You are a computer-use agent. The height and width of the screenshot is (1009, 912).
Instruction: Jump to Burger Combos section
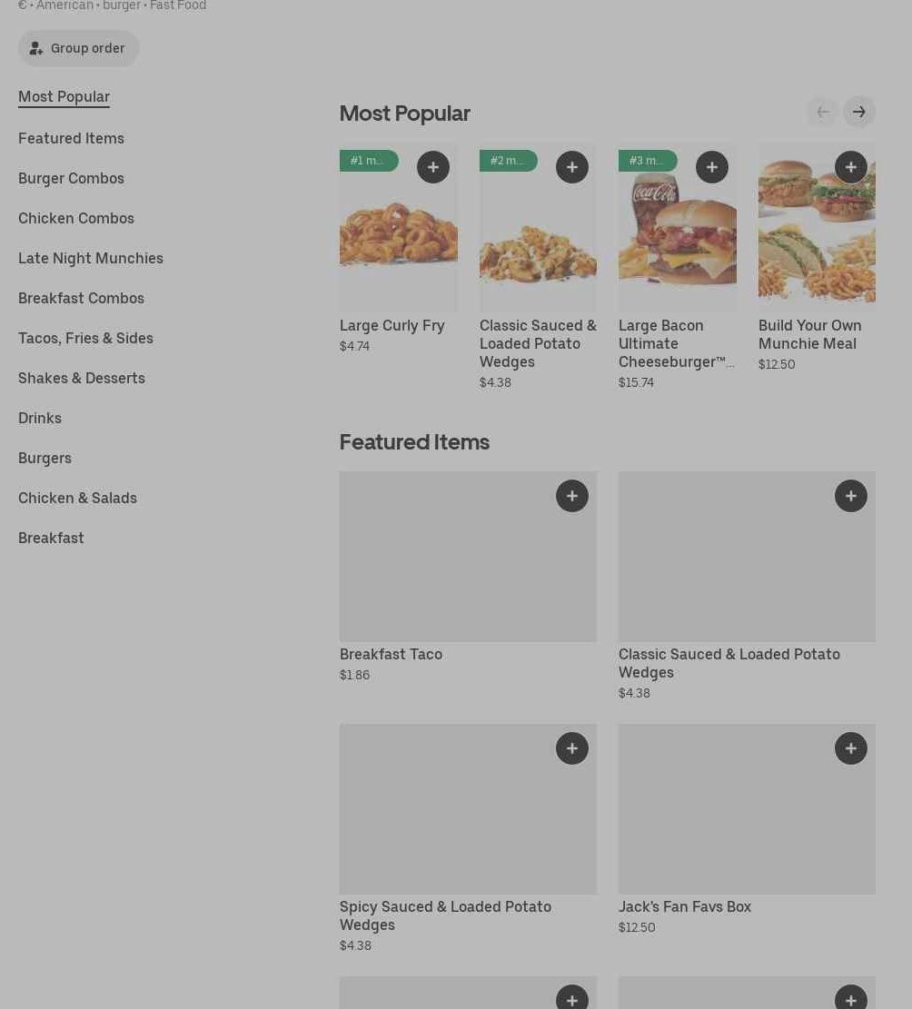71,178
